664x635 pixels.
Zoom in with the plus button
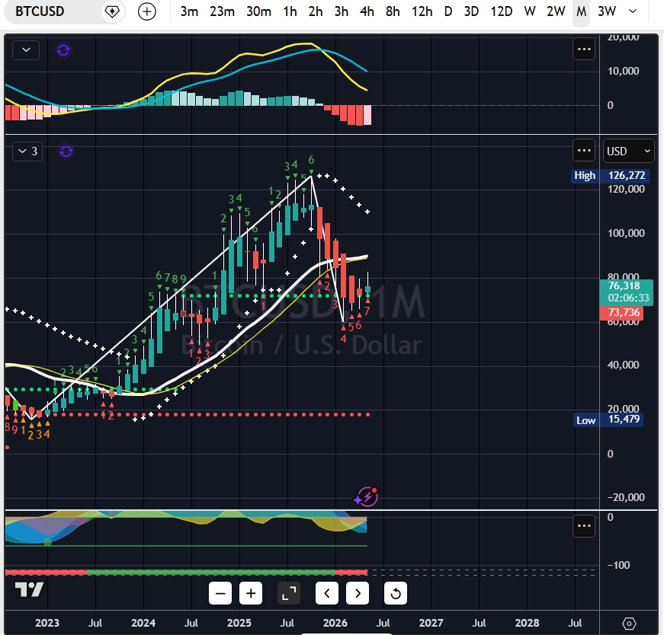(251, 593)
